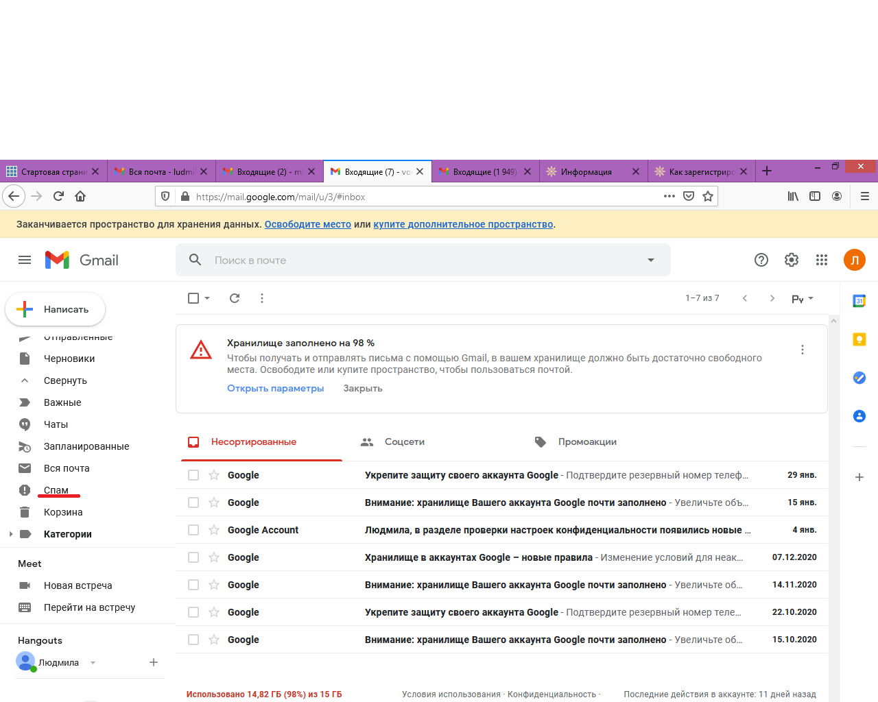Save page to Pocket icon

pyautogui.click(x=689, y=196)
